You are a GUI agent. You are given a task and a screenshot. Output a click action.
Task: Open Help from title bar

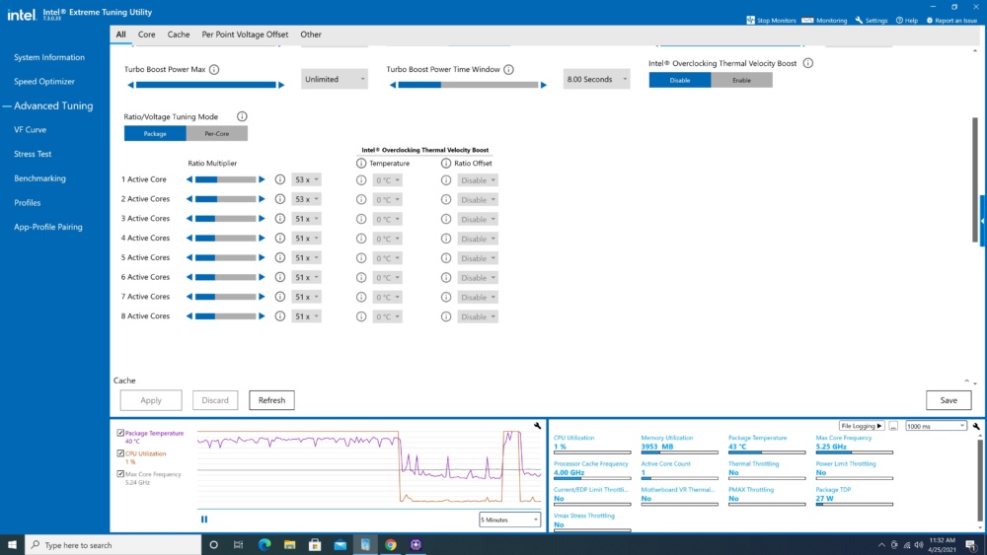[907, 20]
